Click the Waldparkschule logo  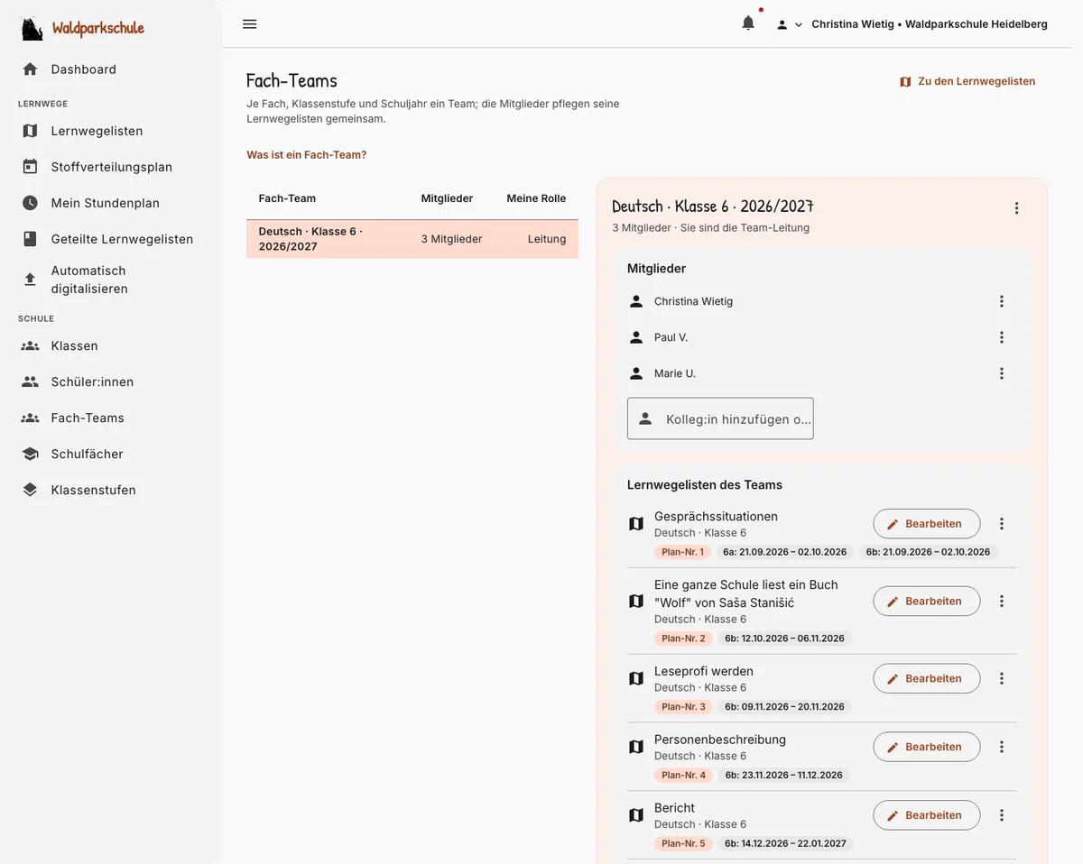point(83,29)
